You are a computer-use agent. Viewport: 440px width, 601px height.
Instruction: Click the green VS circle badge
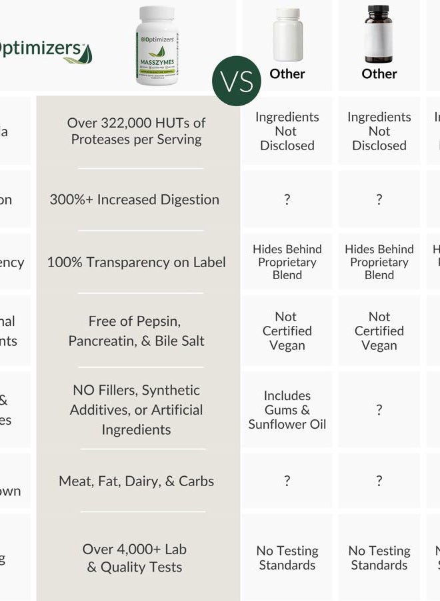(237, 81)
